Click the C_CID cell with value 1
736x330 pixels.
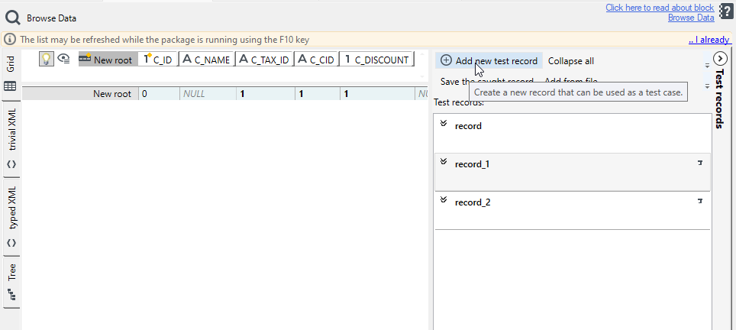(x=318, y=93)
